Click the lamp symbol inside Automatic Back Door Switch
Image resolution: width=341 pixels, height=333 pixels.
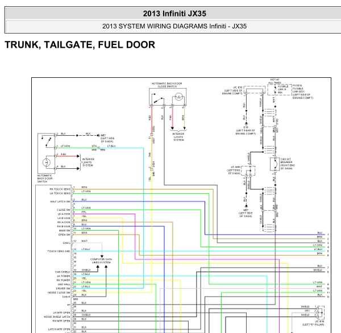[x=47, y=163]
